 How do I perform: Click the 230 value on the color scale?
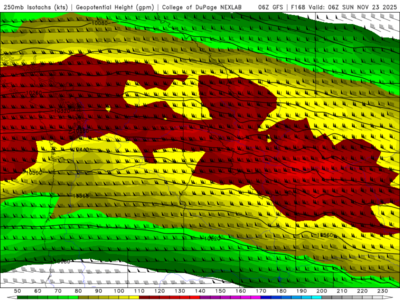coord(382,291)
